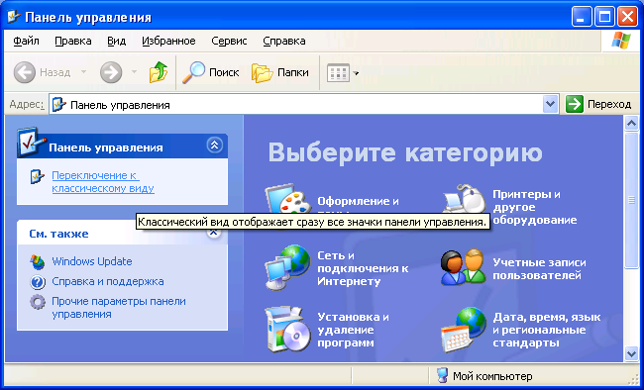Screen dimensions: 644x390
Task: Click the vertical scrollbar thumb
Action: (631, 200)
